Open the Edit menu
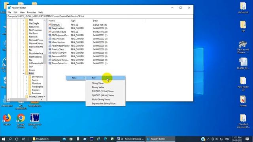The width and height of the screenshot is (253, 142). point(15,12)
